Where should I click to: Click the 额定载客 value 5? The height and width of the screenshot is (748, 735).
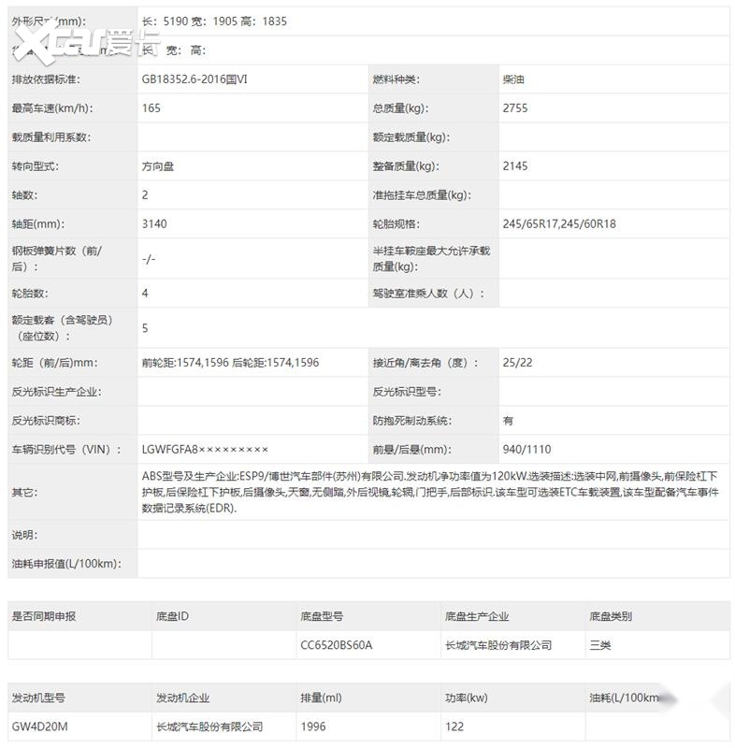(x=145, y=328)
